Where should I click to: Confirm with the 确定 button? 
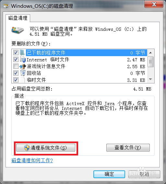[x=109, y=174]
